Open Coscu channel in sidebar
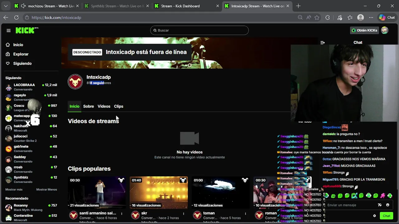Image resolution: width=399 pixels, height=224 pixels. click(31, 108)
